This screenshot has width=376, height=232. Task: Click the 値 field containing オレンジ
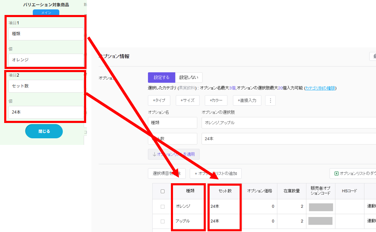click(46, 60)
